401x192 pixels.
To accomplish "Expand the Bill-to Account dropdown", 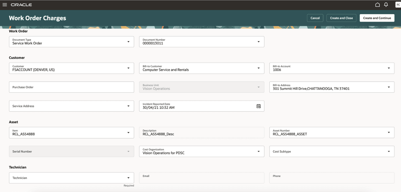I will [x=389, y=68].
